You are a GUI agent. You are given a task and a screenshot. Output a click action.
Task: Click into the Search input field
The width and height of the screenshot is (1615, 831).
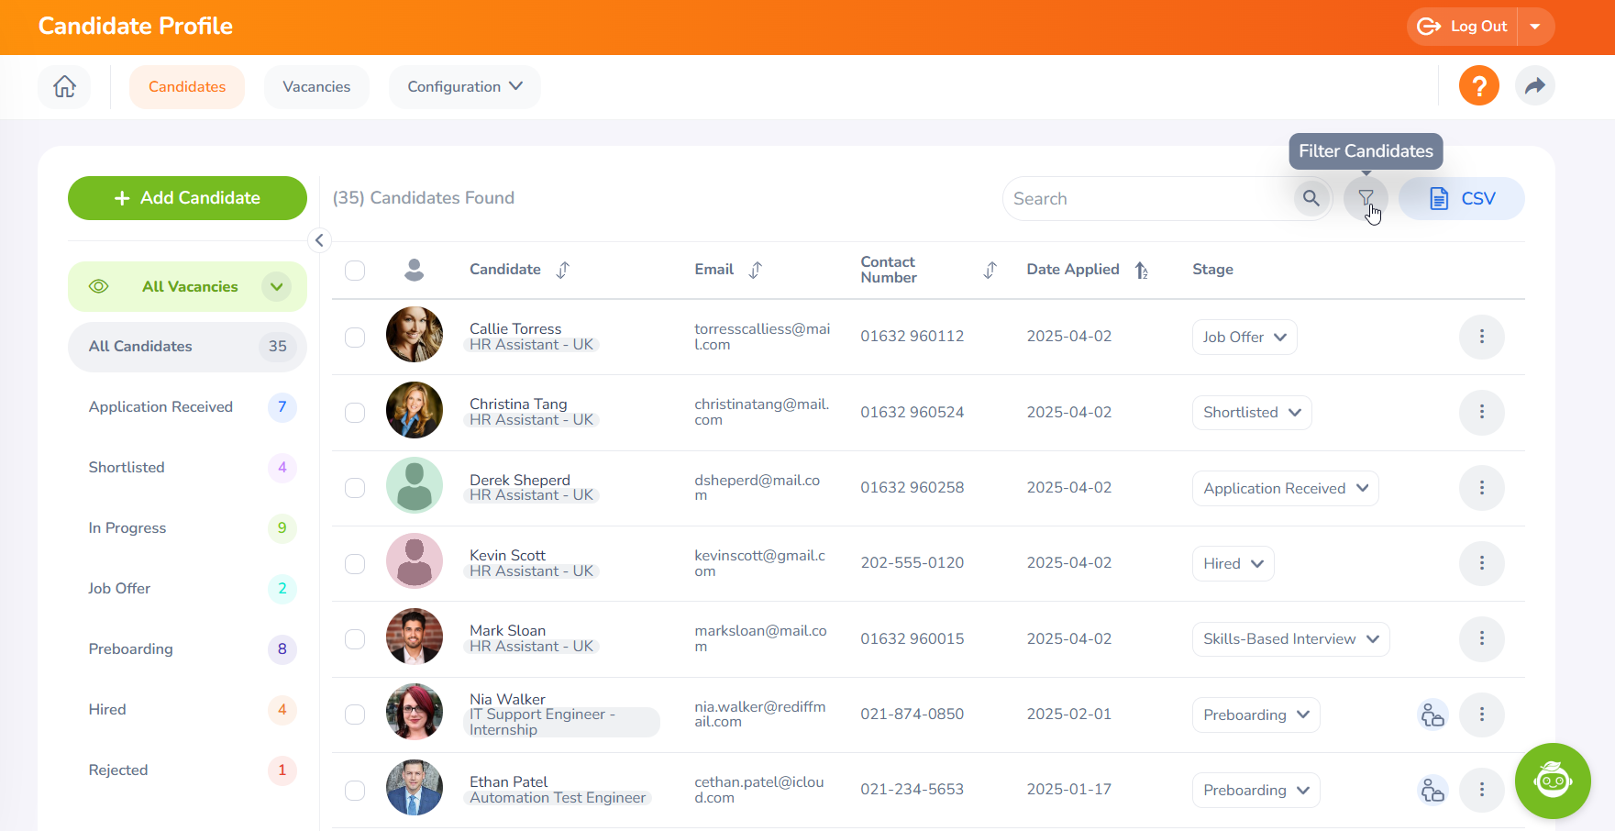(1146, 198)
